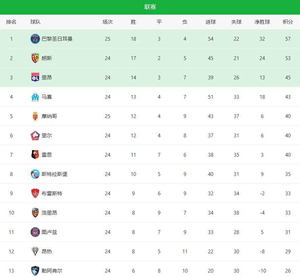The width and height of the screenshot is (300, 277).
Task: Select the 联赛 tab header
Action: click(150, 7)
